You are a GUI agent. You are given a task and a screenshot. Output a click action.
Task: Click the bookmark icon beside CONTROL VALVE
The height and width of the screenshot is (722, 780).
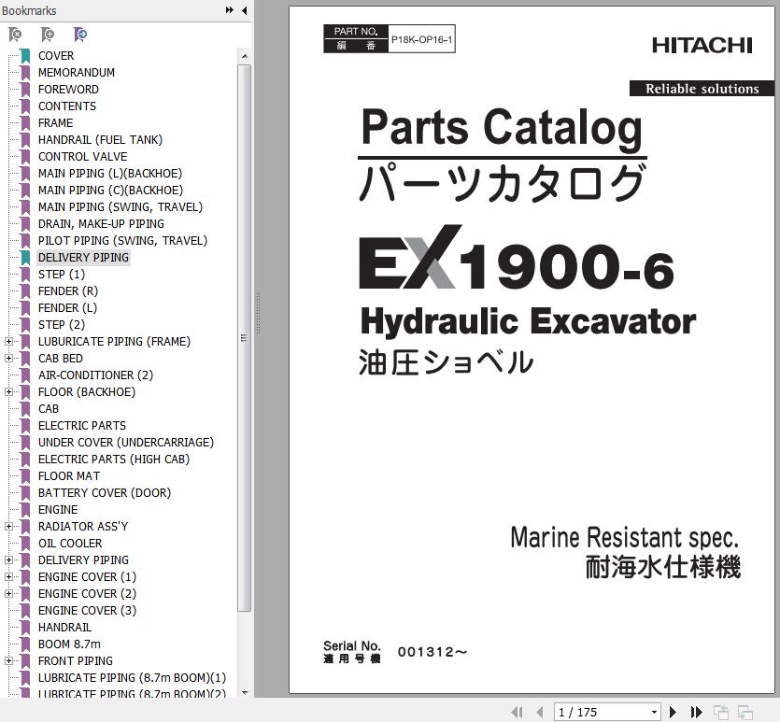click(x=25, y=157)
